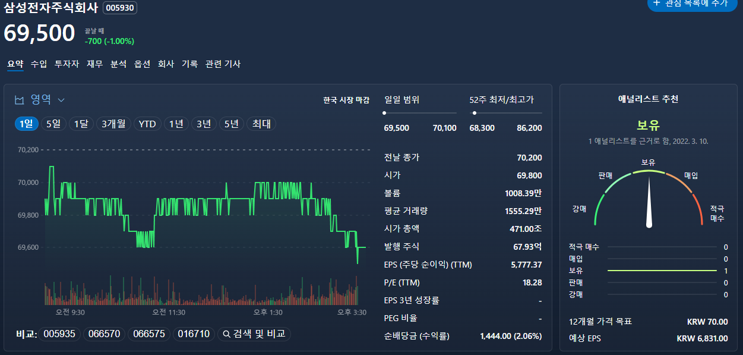Image resolution: width=743 pixels, height=355 pixels.
Task: Click the 52주 최저/최고가 range slider
Action: 506,112
